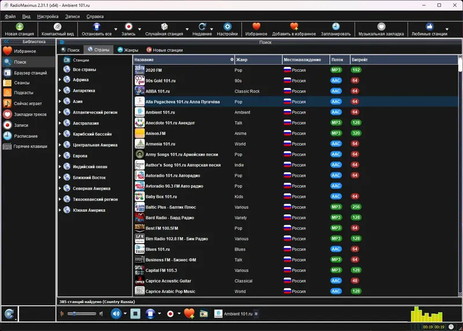Screen dimensions: 463x331
Task: Select the 2020 FM station row
Action: coord(295,70)
